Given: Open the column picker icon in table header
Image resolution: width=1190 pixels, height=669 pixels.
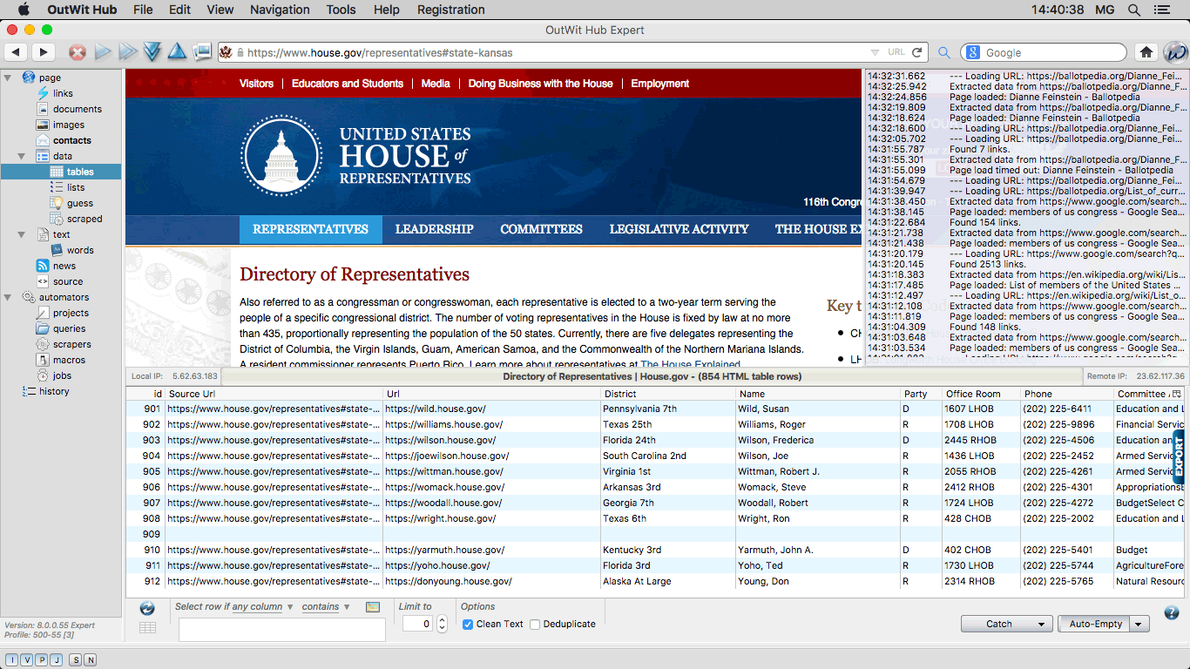Looking at the screenshot, I should coord(1177,394).
